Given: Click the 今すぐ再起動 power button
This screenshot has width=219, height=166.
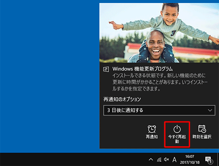Looking at the screenshot, I should (177, 134).
